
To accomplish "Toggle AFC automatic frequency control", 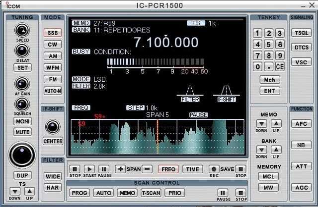I will point(302,124).
